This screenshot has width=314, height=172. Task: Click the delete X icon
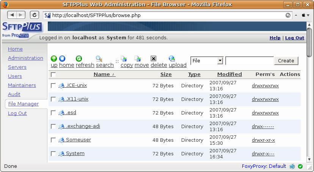click(153, 59)
